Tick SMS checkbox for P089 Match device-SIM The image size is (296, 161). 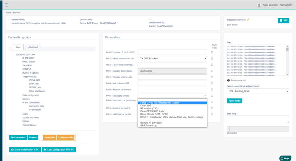[212, 83]
